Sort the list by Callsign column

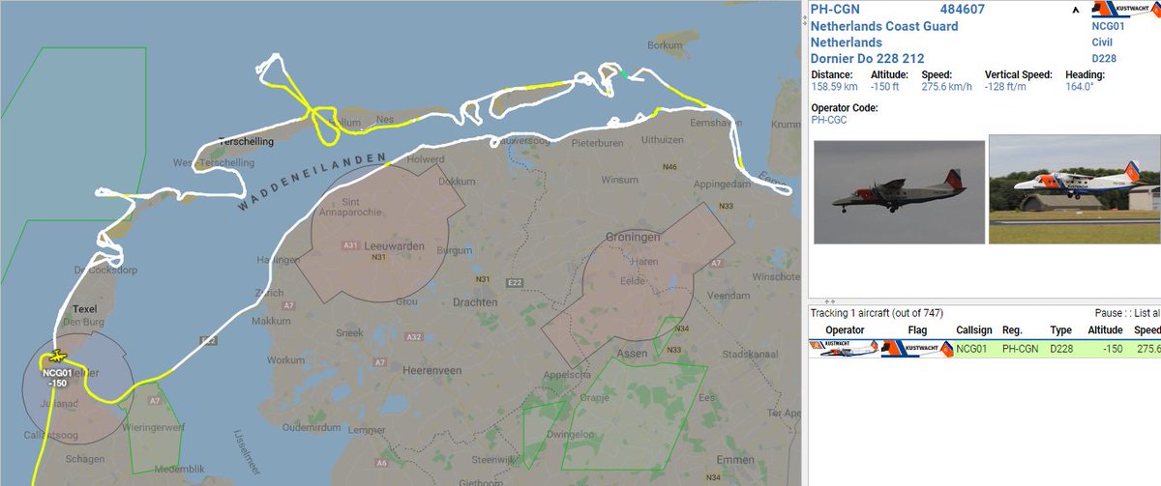(973, 329)
